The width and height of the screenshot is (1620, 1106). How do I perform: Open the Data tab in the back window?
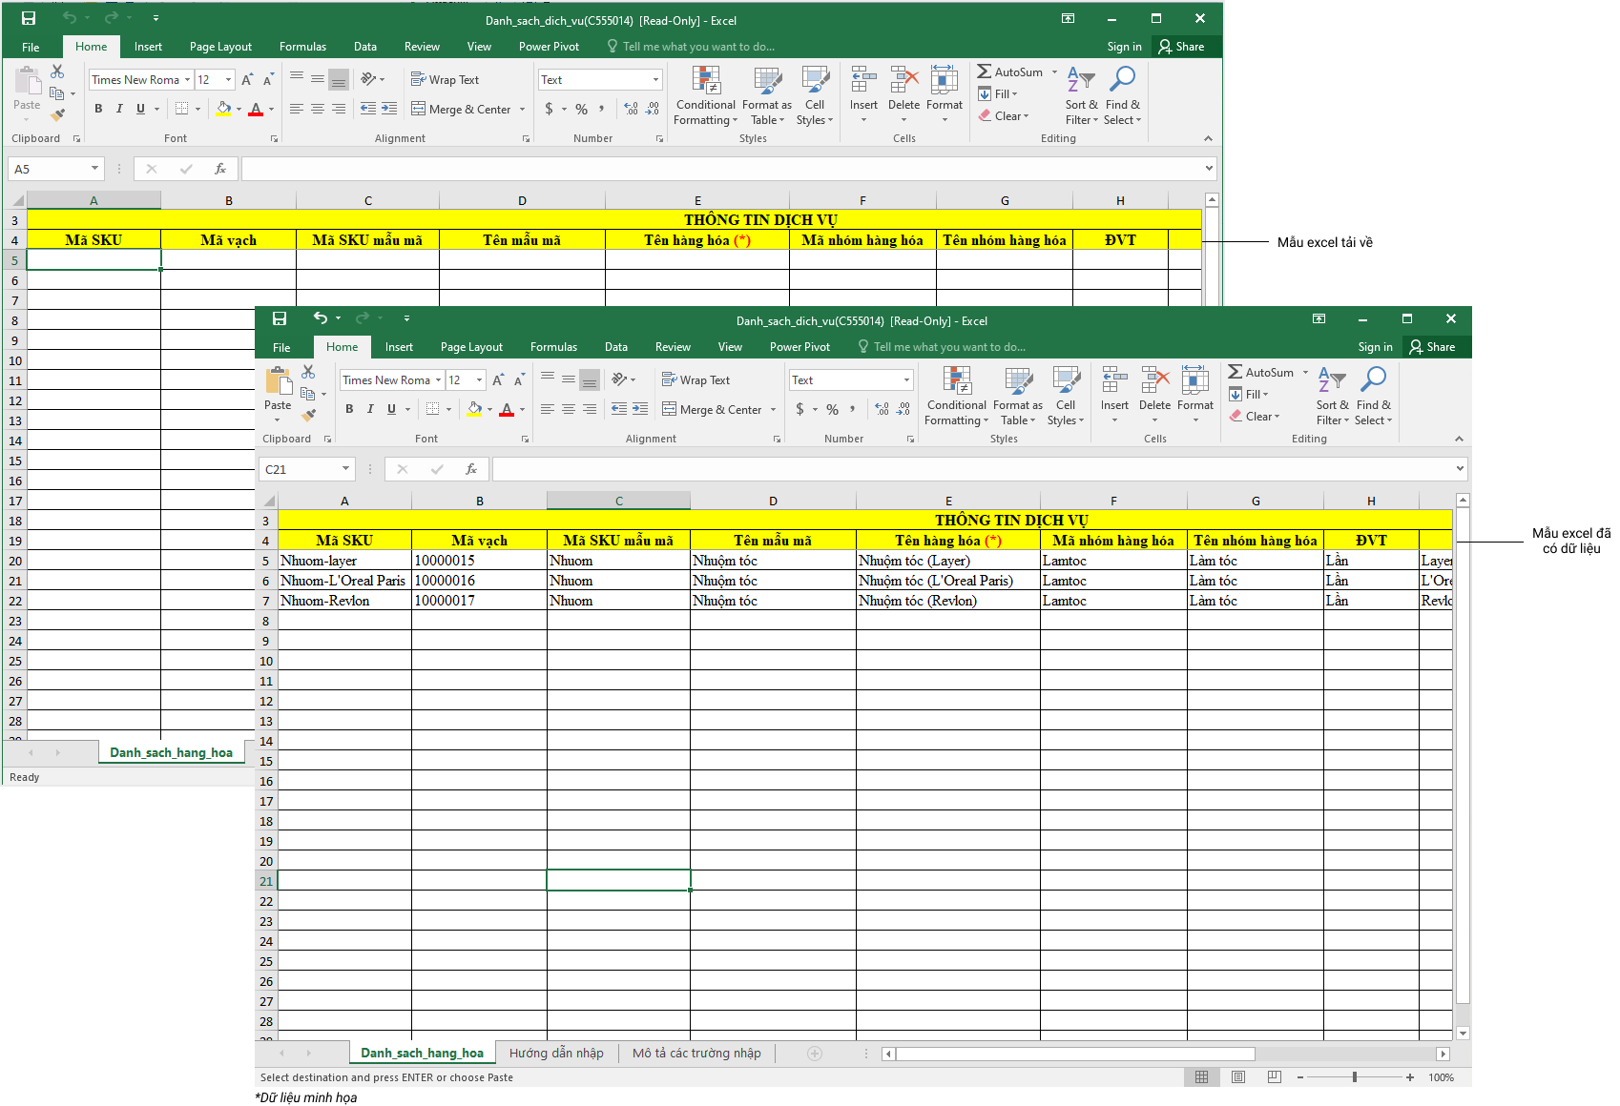pyautogui.click(x=365, y=47)
